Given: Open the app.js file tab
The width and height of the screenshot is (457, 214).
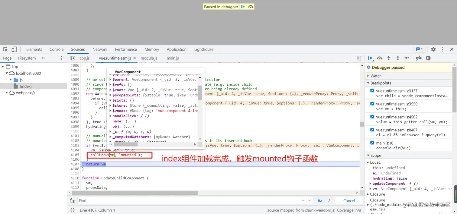Looking at the screenshot, I should click(x=84, y=58).
